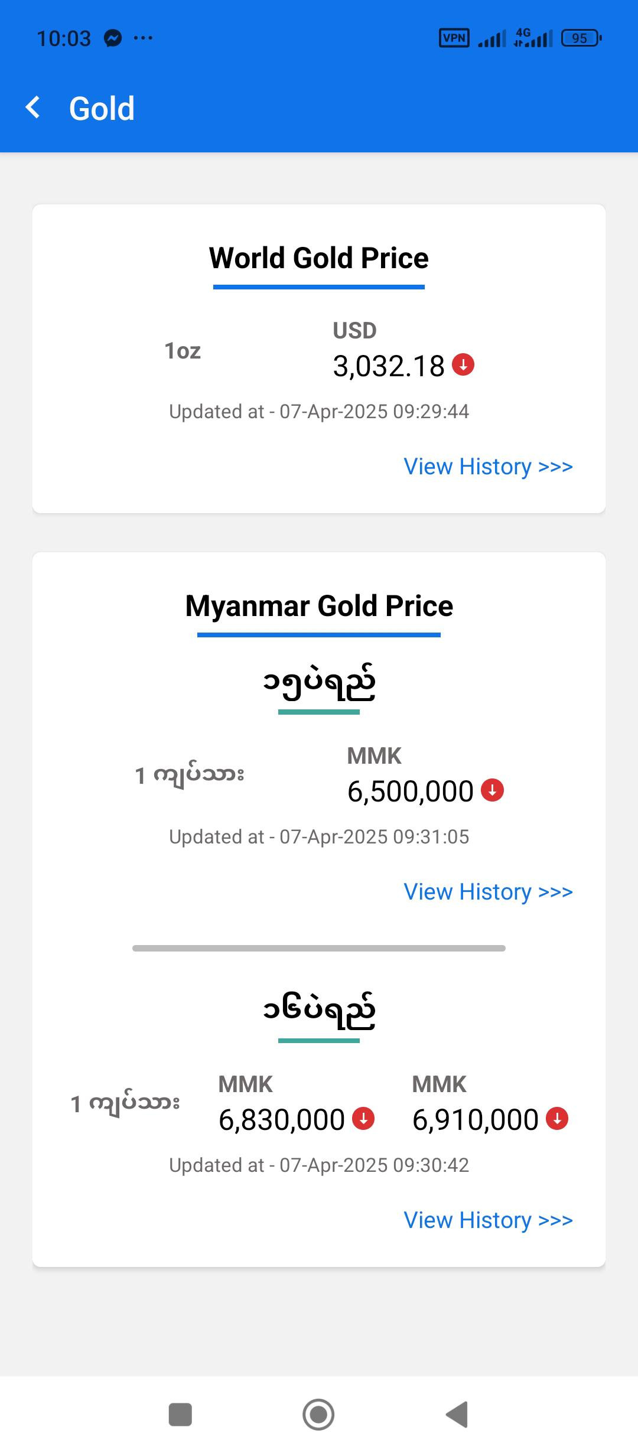Tap the red down arrow next to 6,830,000
Screen dimensions: 638x1453
tap(363, 1118)
